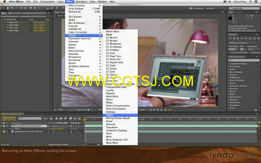Select the Rectangle shape tool

point(31,8)
